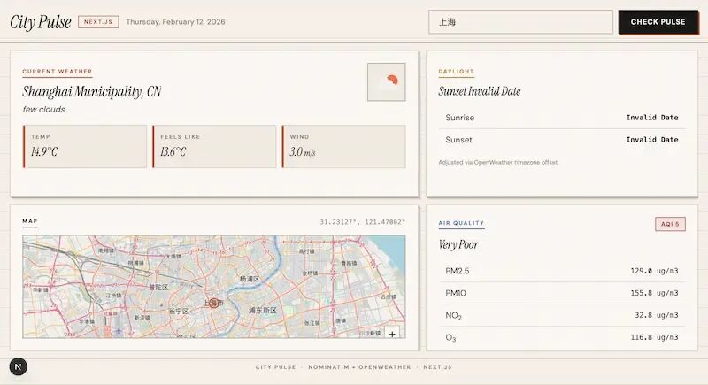The width and height of the screenshot is (708, 385).
Task: Click the MAP section label
Action: pyautogui.click(x=30, y=221)
